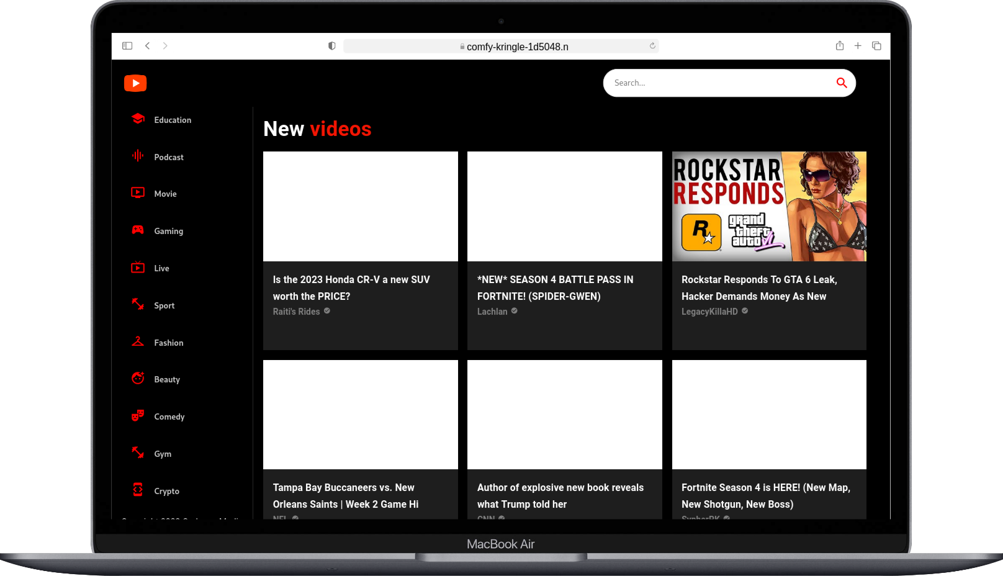Go back with browser back arrow
The image size is (1003, 576).
point(147,46)
